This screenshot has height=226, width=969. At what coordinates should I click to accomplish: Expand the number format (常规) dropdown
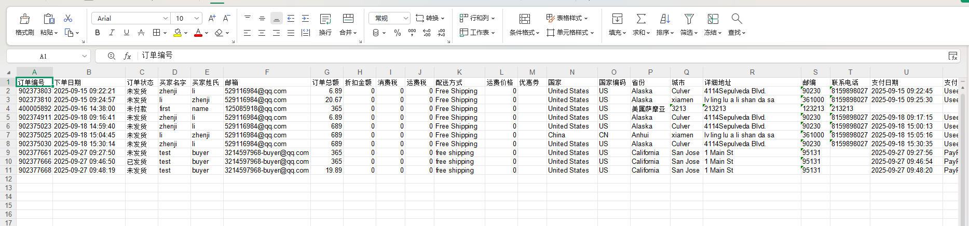[x=405, y=19]
